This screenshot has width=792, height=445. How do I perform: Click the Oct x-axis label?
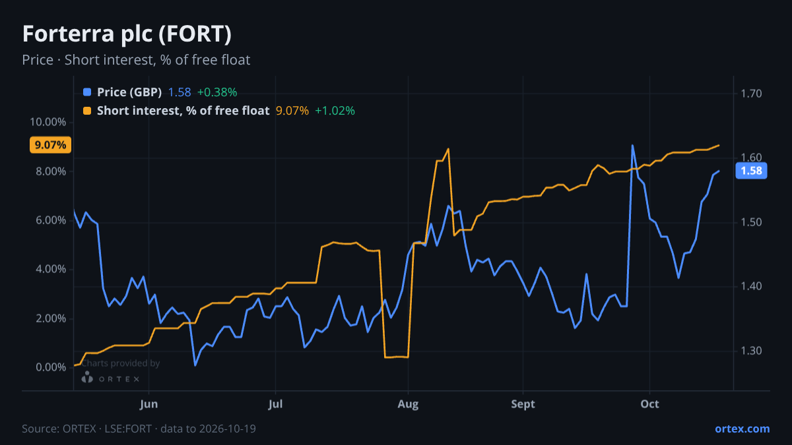pos(650,404)
